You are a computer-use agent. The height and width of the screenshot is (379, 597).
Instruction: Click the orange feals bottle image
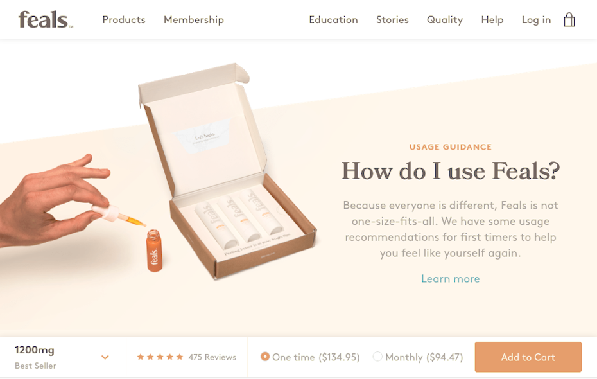tap(154, 251)
